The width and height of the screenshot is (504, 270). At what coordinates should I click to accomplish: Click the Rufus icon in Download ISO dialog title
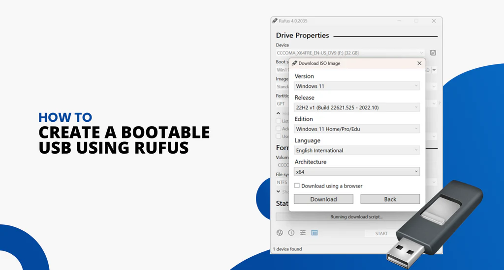(x=294, y=63)
